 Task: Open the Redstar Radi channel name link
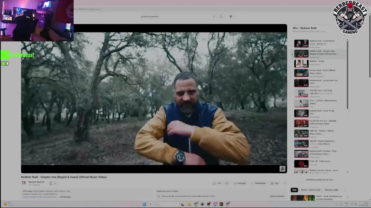tap(35, 182)
